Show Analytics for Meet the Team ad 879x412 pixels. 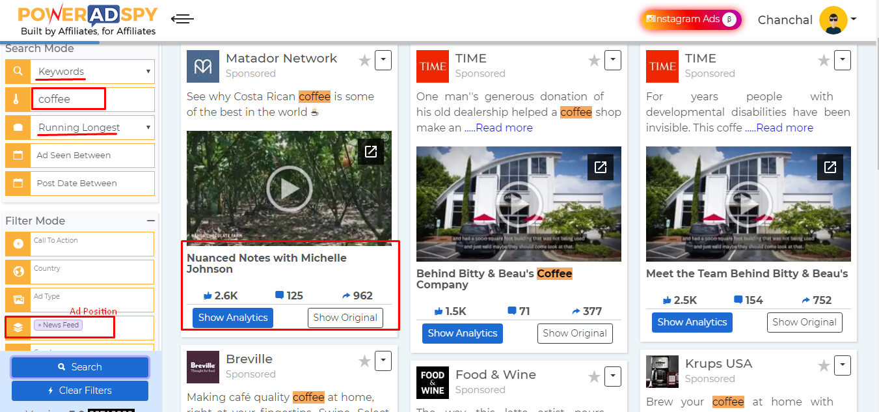(x=692, y=322)
